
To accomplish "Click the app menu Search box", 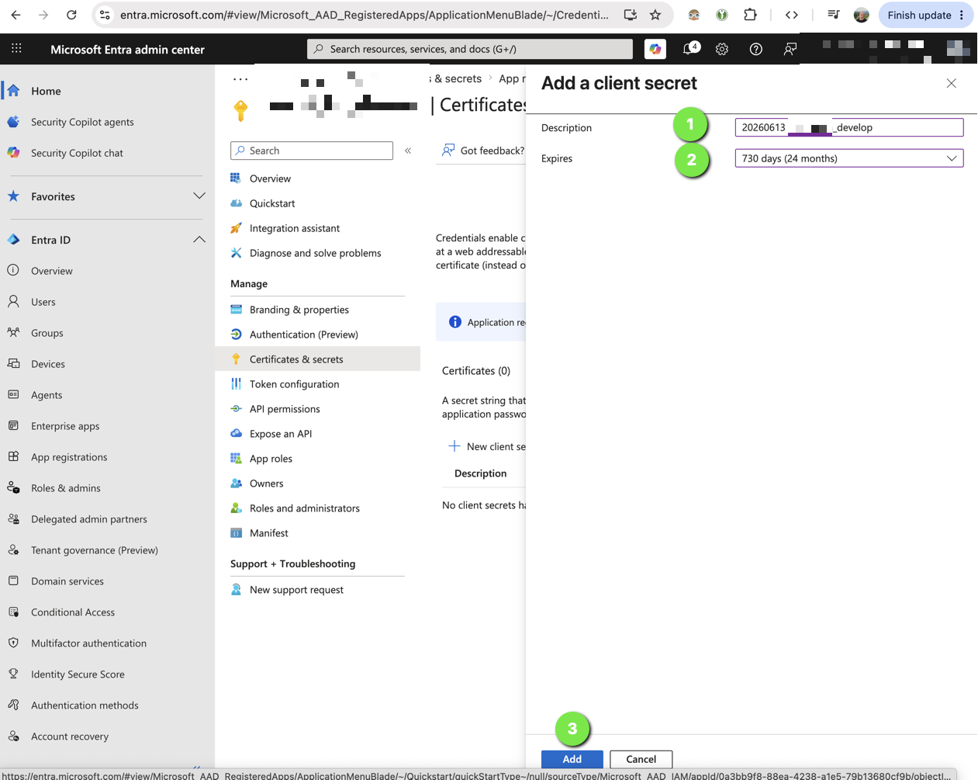I will click(312, 151).
